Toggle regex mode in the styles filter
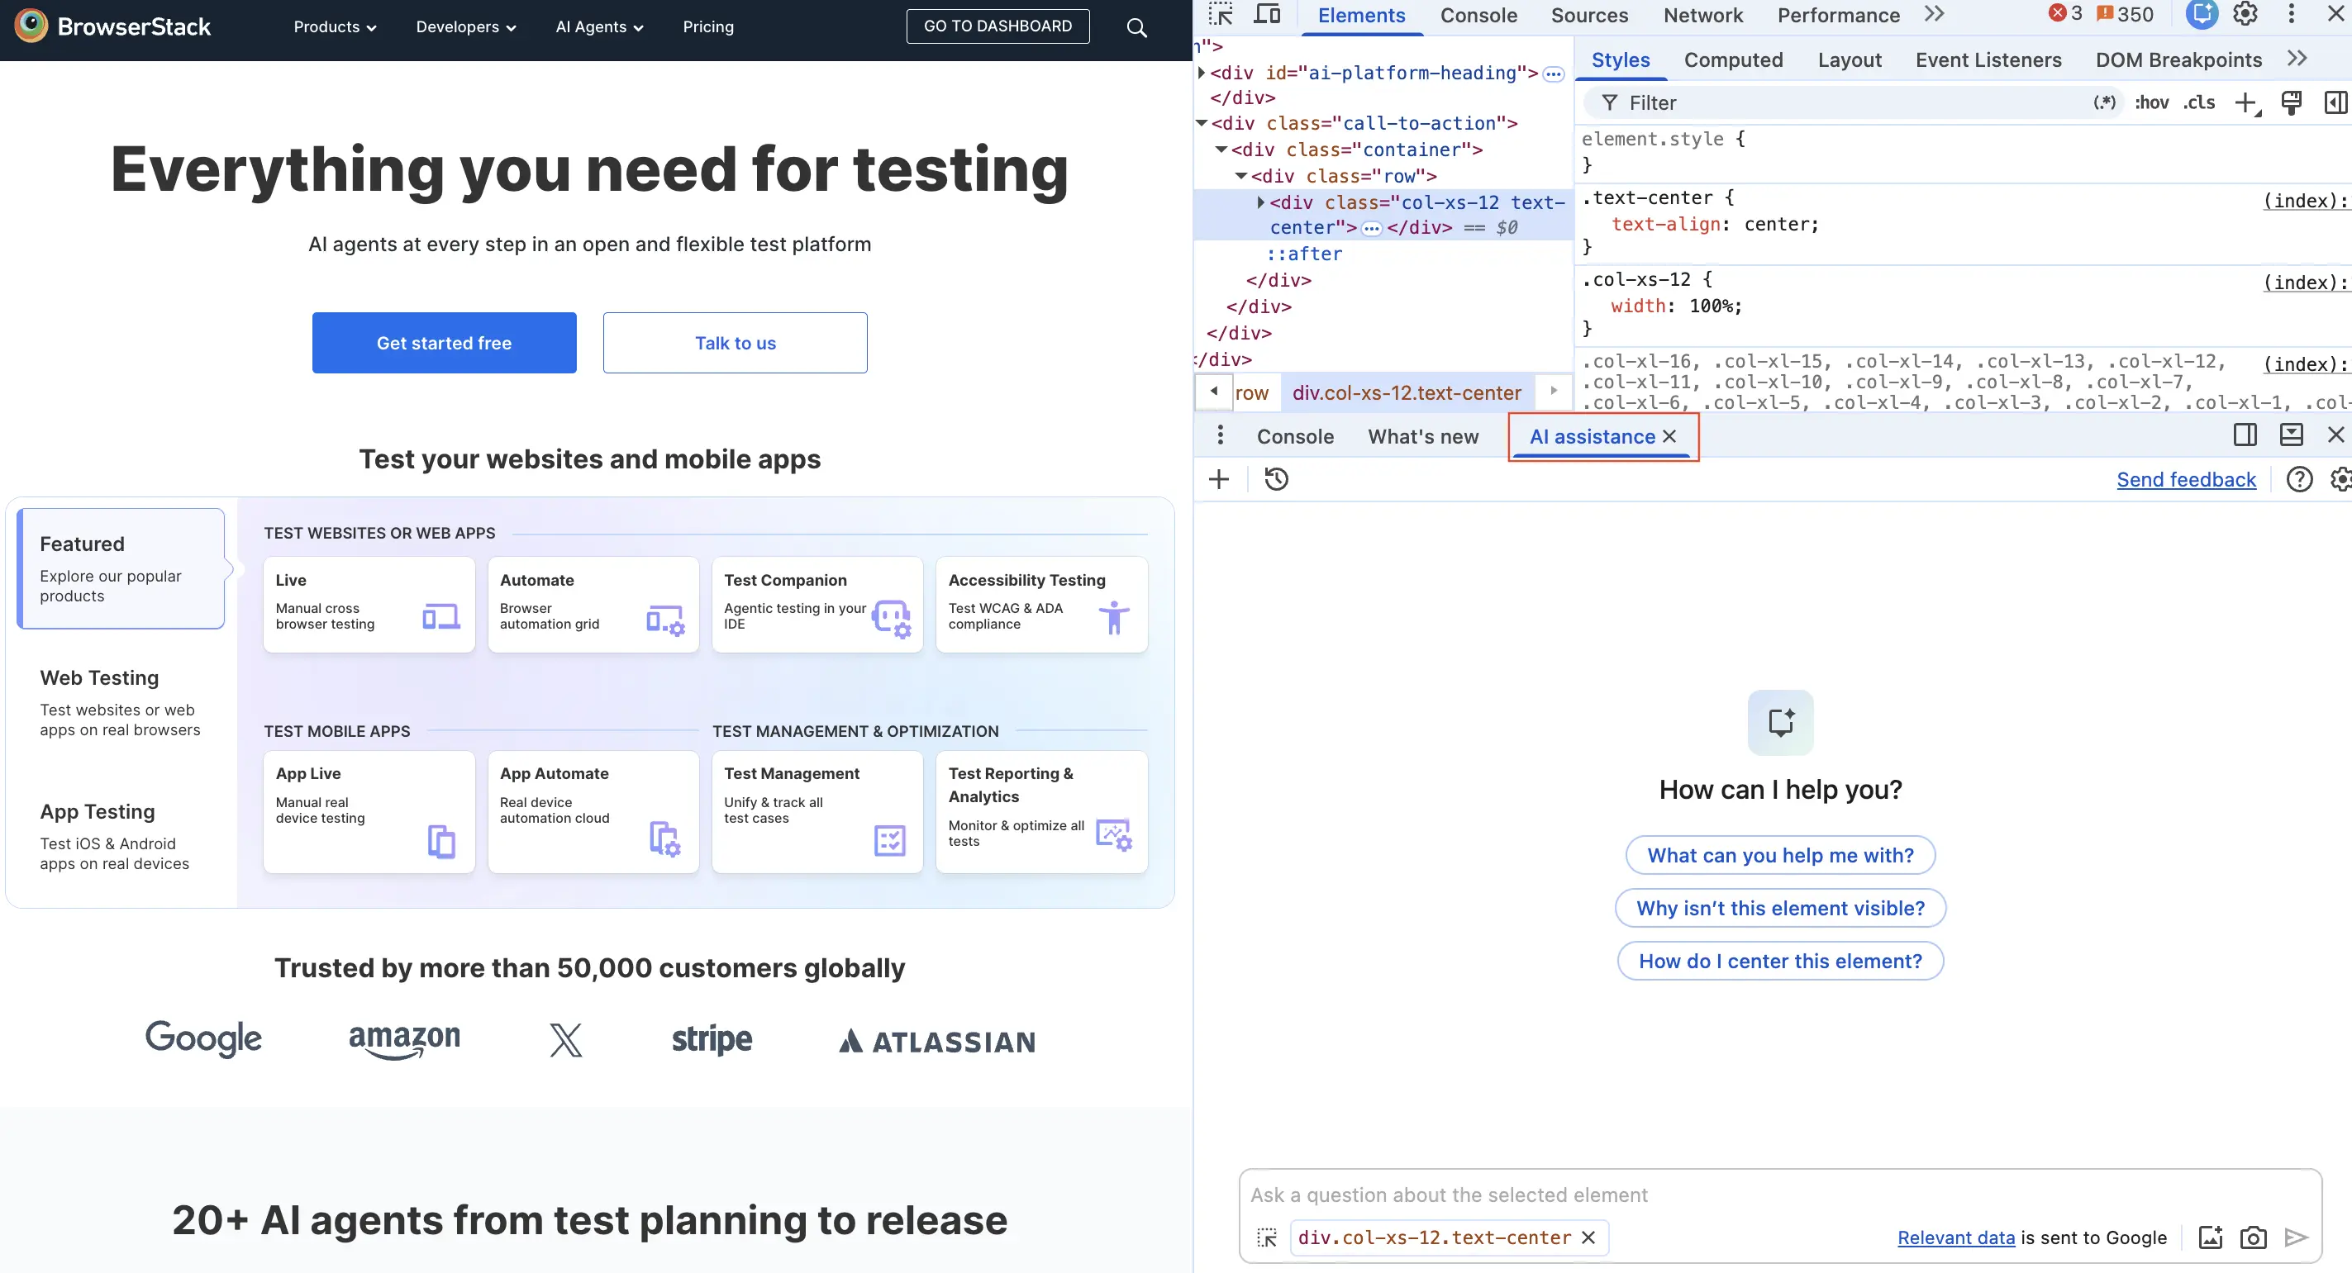The width and height of the screenshot is (2352, 1273). tap(2103, 102)
